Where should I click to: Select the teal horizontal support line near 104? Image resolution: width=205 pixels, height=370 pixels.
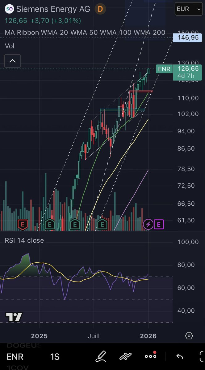tap(122, 109)
